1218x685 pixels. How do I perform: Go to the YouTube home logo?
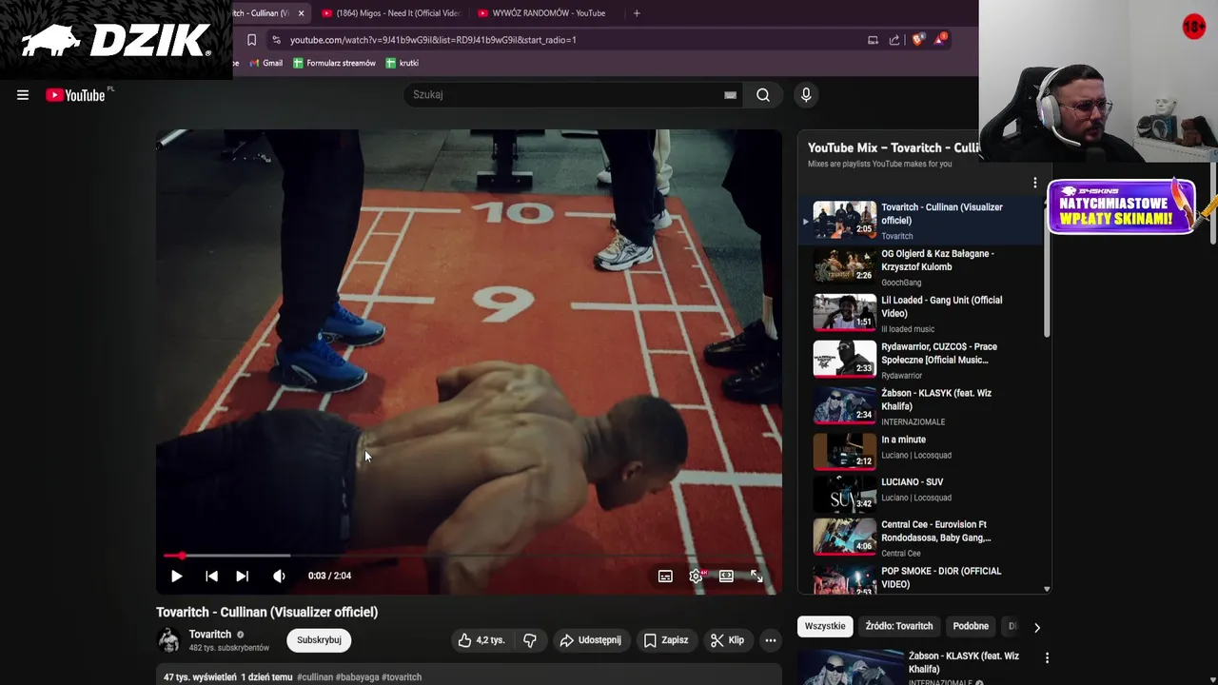(76, 95)
